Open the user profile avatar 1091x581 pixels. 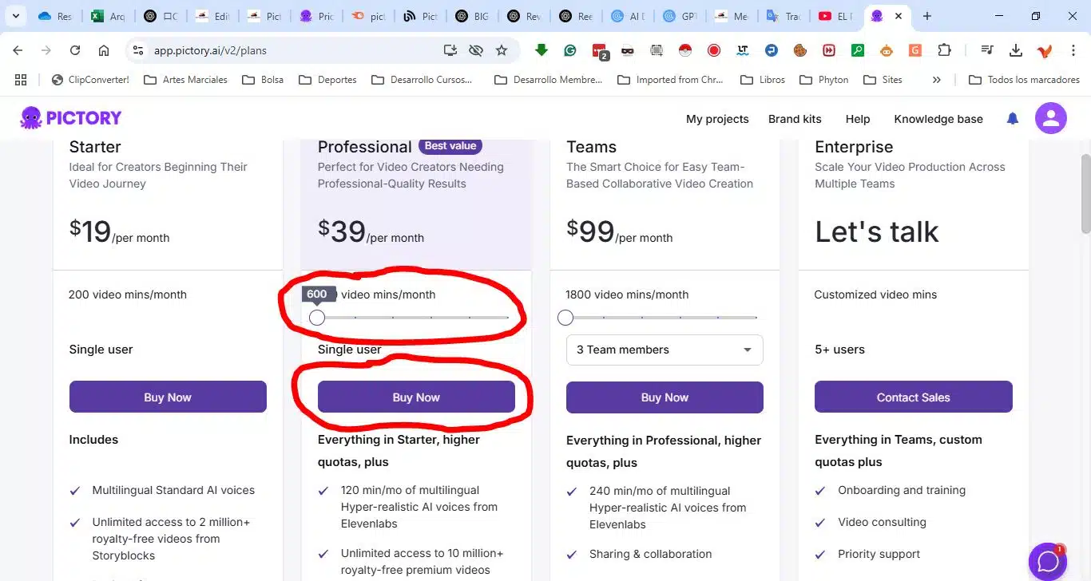[x=1050, y=119]
